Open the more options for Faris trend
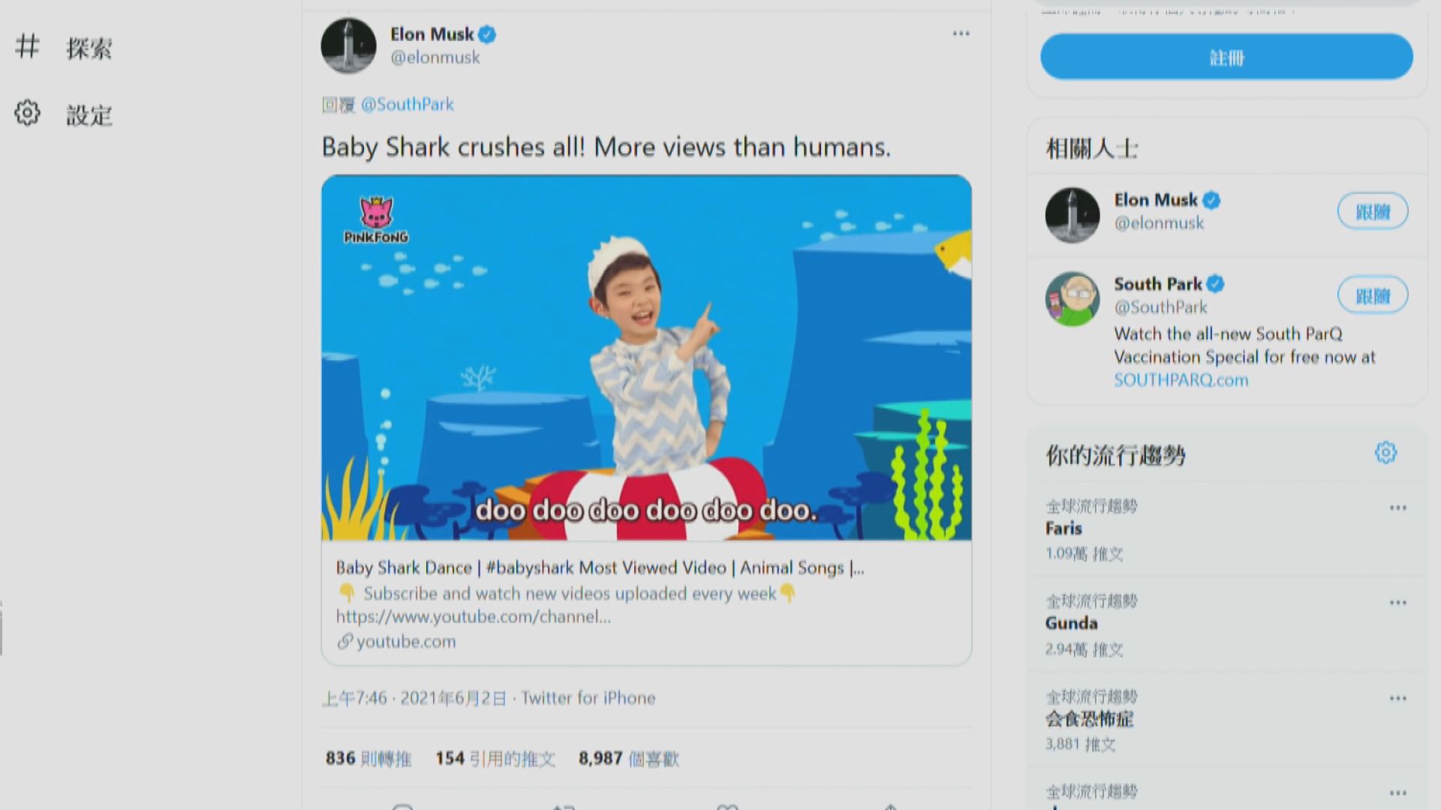1441x810 pixels. click(x=1397, y=508)
